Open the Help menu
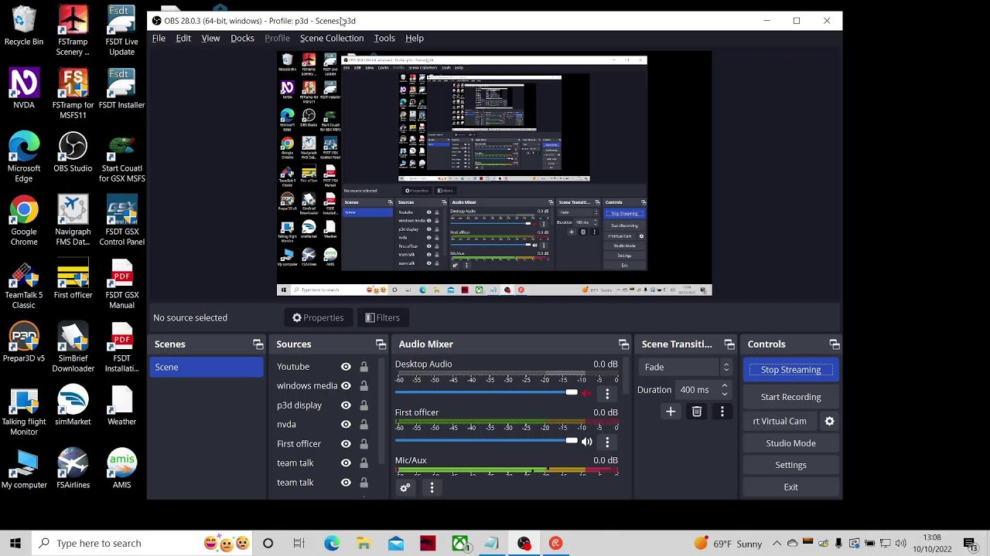Viewport: 990px width, 556px height. tap(415, 39)
